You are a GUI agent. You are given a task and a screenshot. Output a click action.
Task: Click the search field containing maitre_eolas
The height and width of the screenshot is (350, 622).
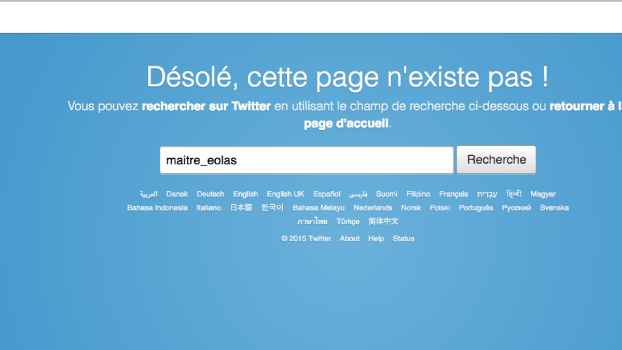307,160
